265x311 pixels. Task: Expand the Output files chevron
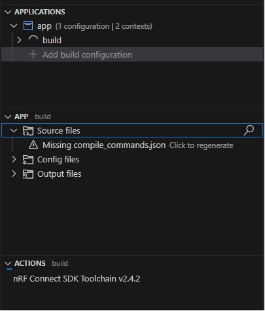[14, 174]
